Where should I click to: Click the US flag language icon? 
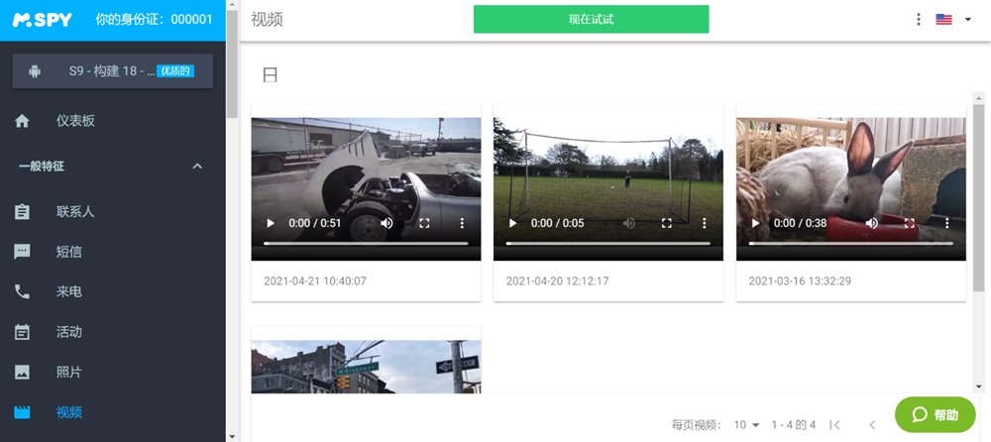click(x=943, y=20)
